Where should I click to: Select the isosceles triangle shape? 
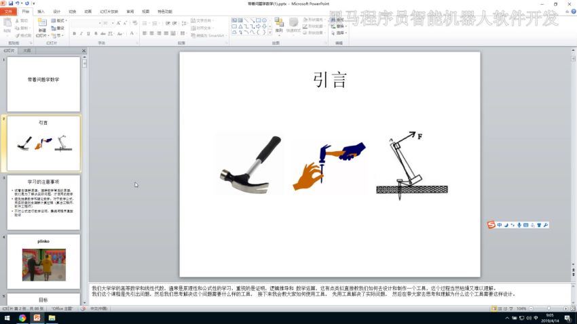[x=240, y=26]
